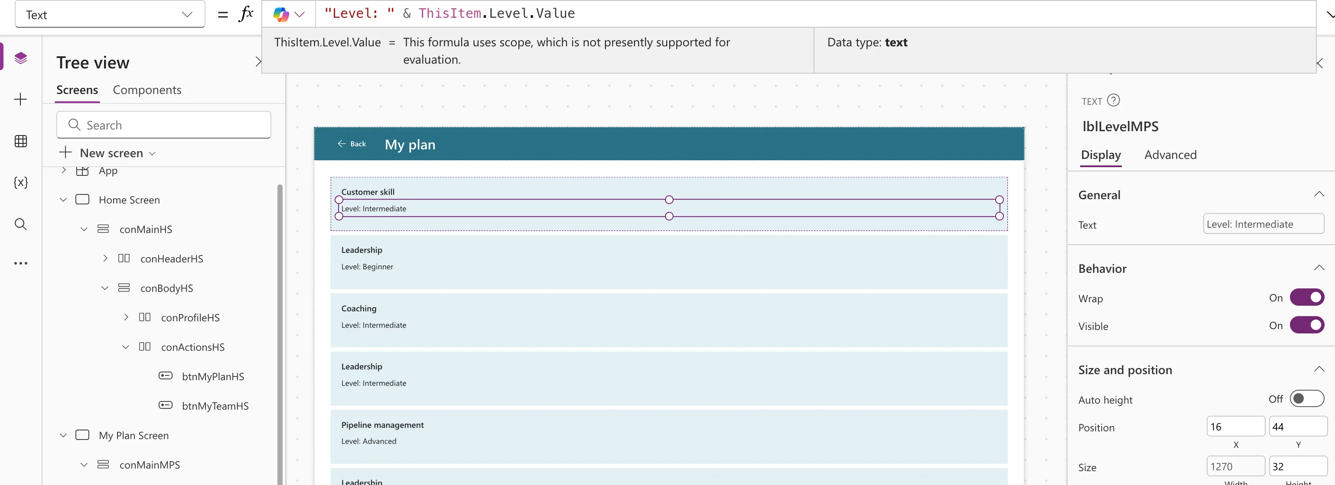Viewport: 1335px width, 485px height.
Task: Select the Display tab
Action: pos(1101,155)
